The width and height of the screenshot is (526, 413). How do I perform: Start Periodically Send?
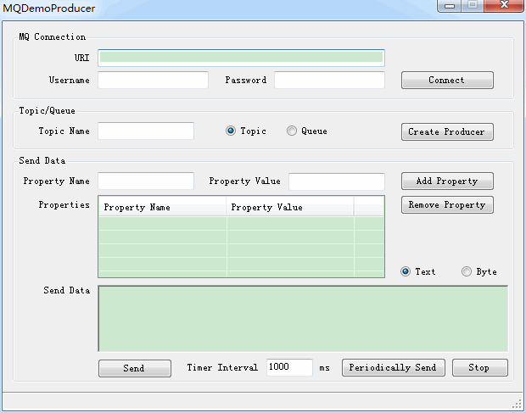point(393,368)
